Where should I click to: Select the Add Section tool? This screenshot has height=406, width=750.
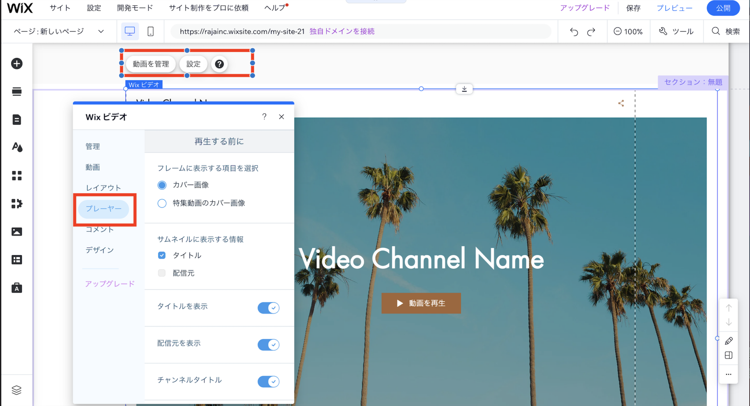tap(16, 91)
